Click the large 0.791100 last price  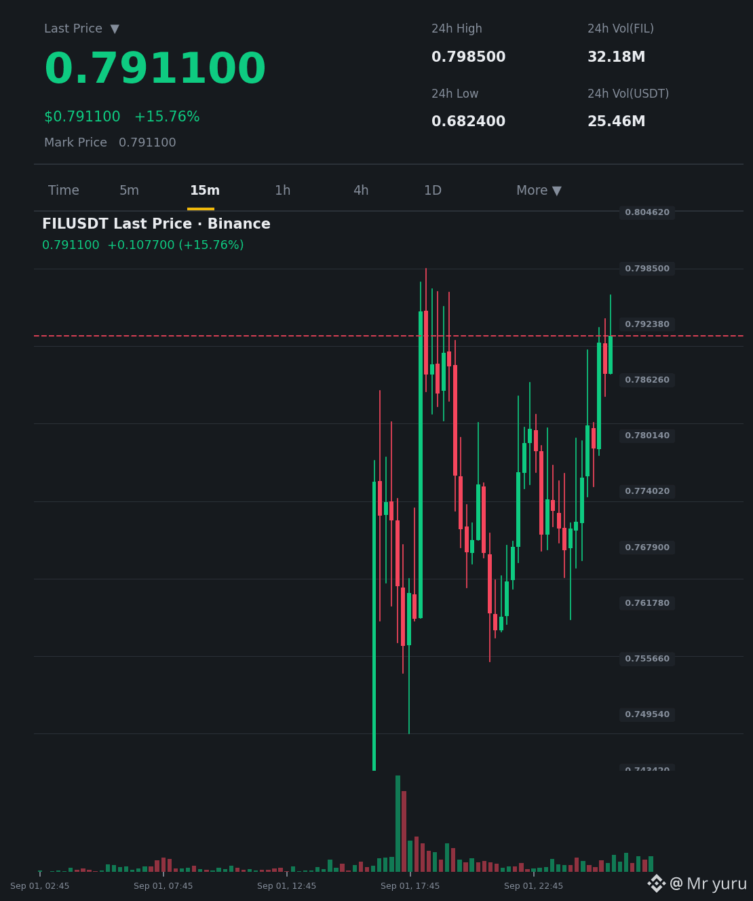click(155, 69)
